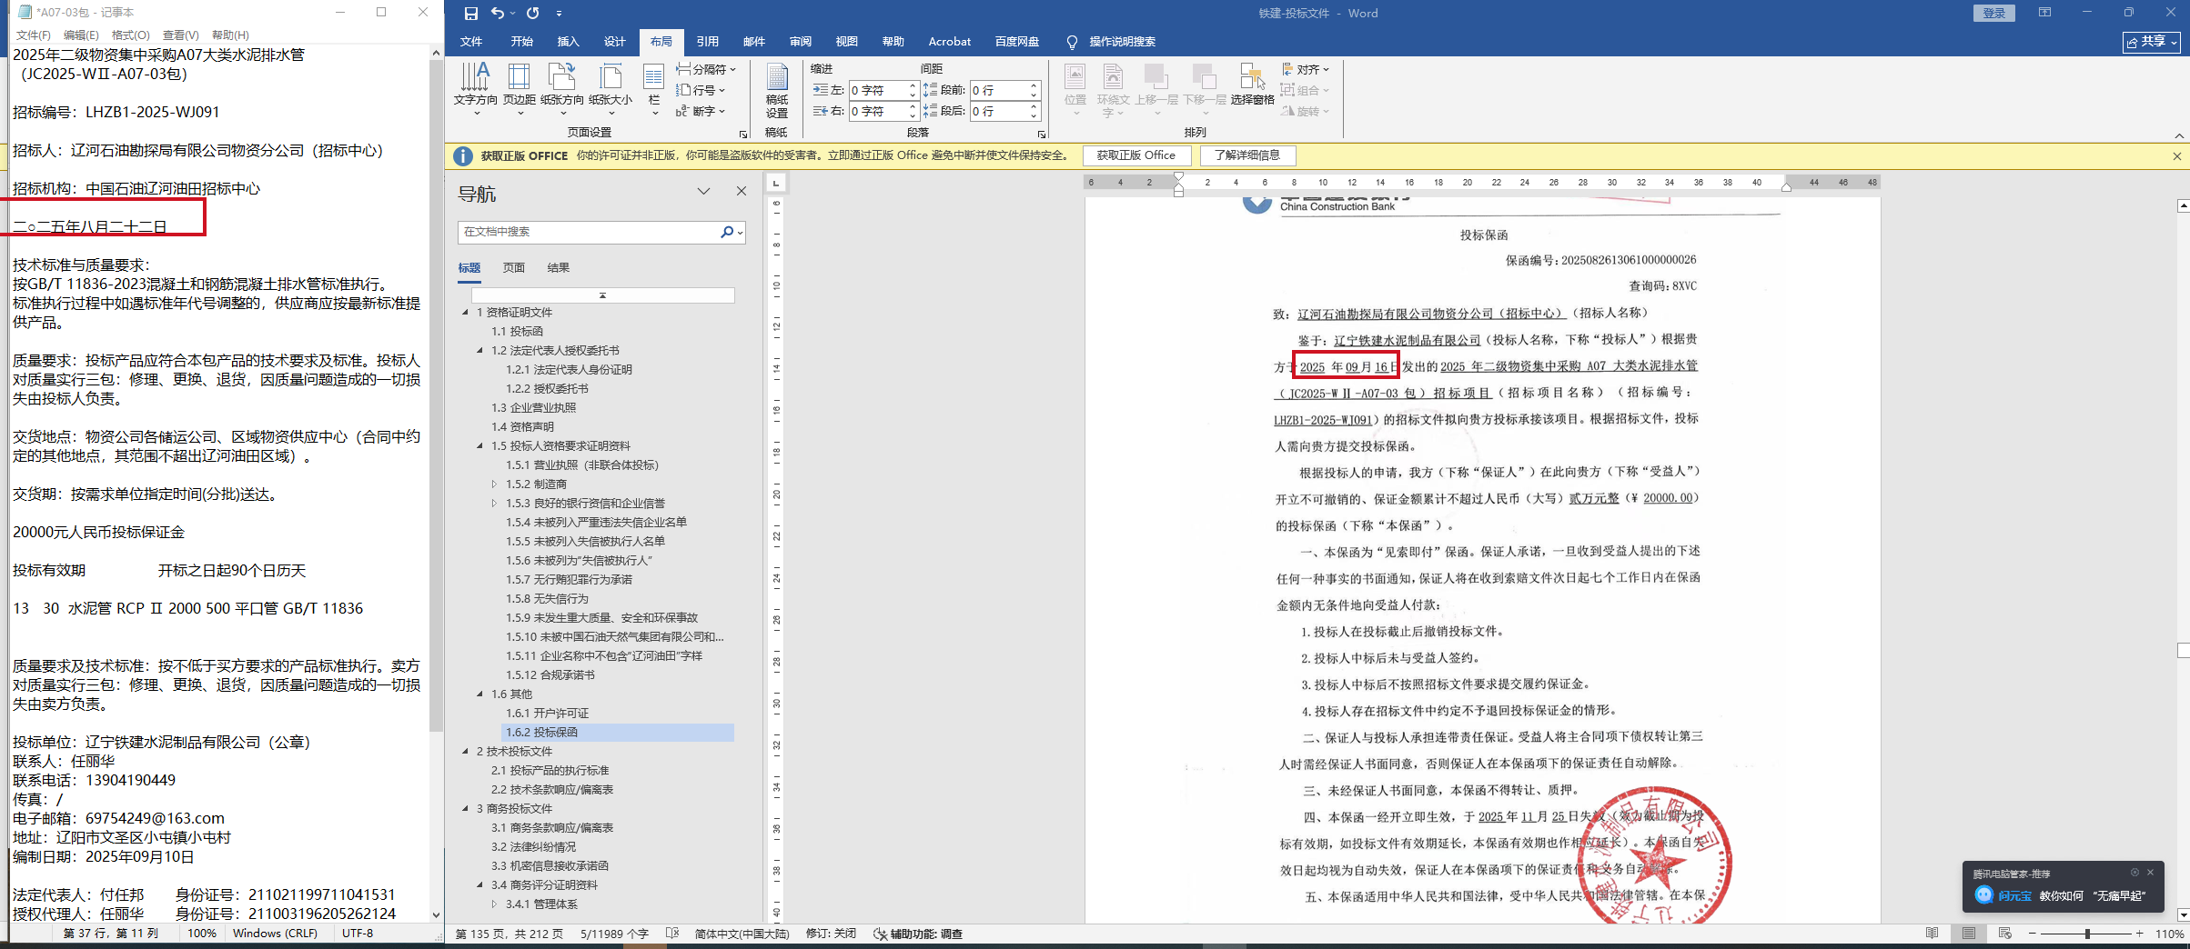
Task: Click the 了解详细信息 button
Action: 1246,155
